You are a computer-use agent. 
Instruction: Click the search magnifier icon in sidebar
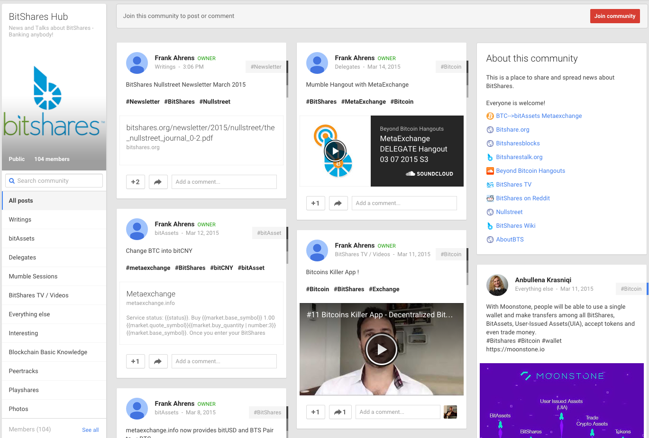[x=12, y=181]
